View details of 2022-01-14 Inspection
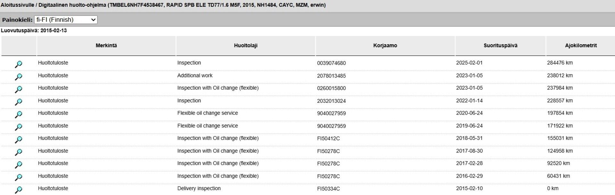This screenshot has width=615, height=195. (x=19, y=102)
